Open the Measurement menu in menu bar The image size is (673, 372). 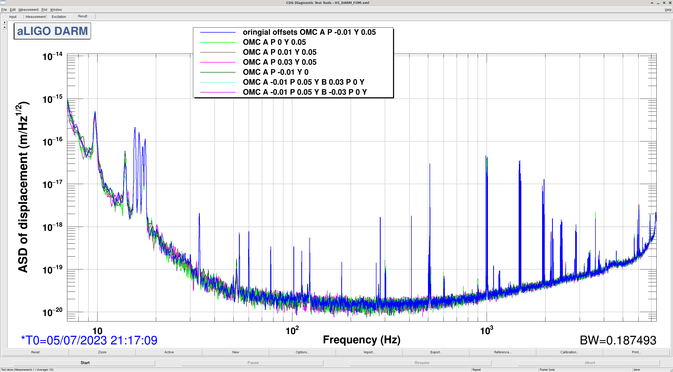point(28,10)
